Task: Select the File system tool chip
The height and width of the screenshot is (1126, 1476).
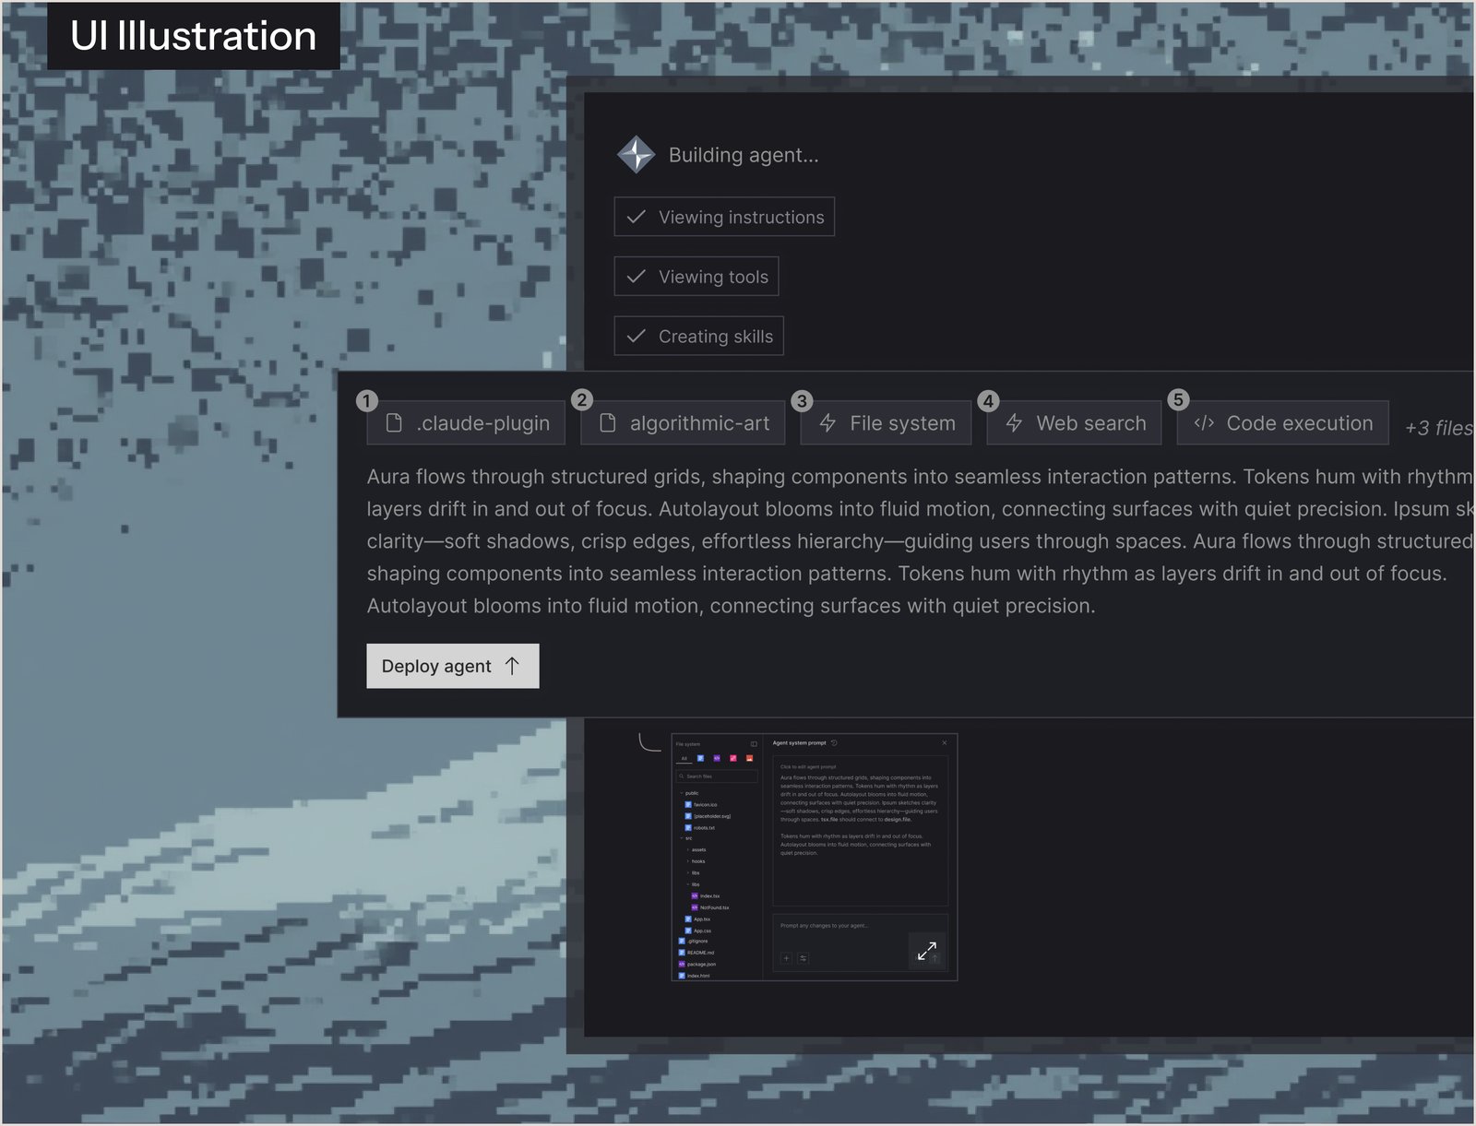Action: [x=886, y=423]
